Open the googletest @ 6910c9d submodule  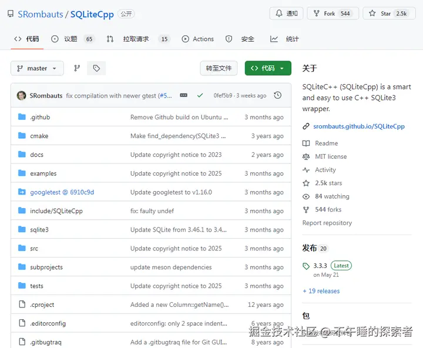tap(62, 192)
